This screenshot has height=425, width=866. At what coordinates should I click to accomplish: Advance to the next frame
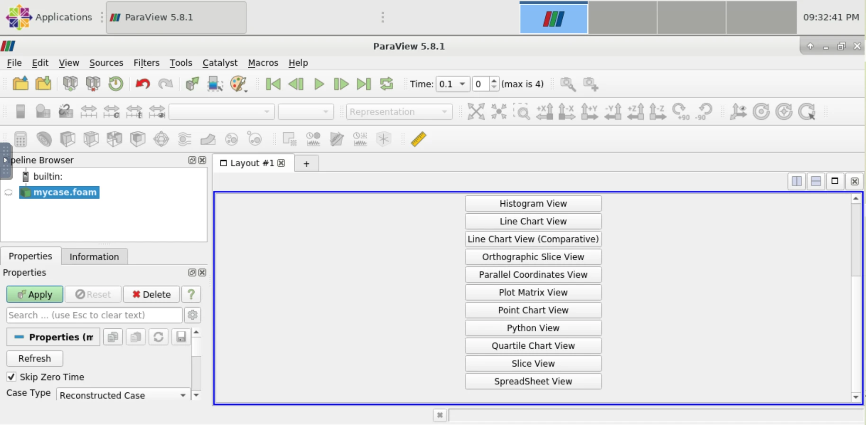(x=341, y=84)
